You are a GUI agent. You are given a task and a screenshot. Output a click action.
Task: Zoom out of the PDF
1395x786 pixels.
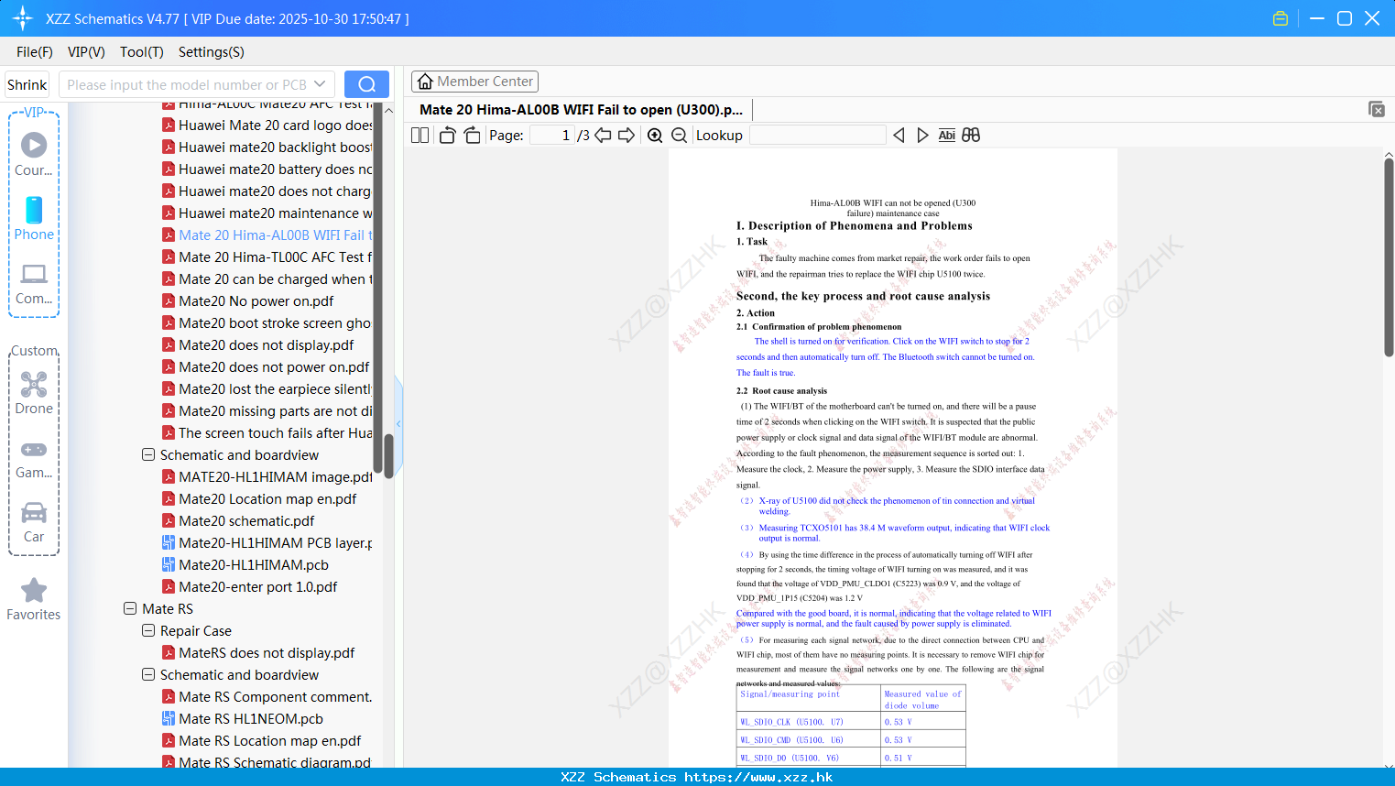(x=680, y=135)
